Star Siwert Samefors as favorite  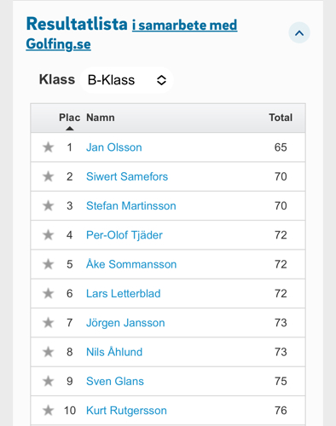click(x=48, y=176)
